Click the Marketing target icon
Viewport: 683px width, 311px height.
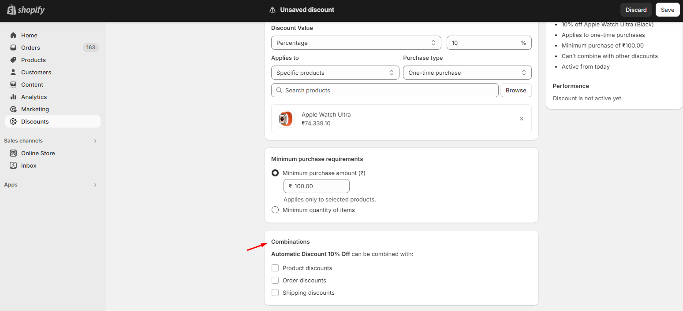(13, 109)
